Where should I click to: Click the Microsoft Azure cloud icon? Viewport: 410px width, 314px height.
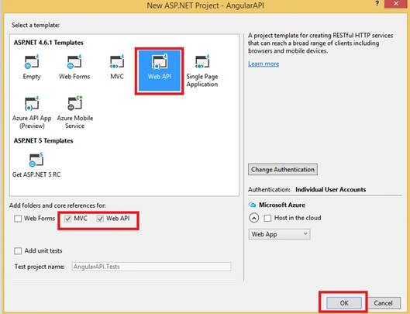[252, 205]
